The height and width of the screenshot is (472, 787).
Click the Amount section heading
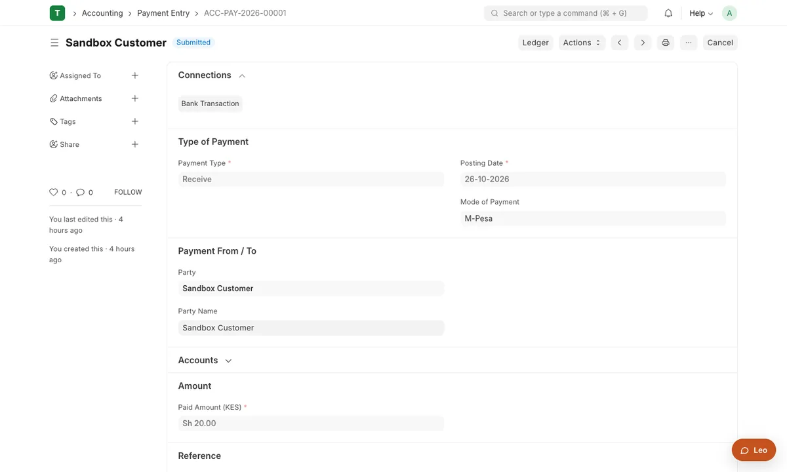coord(195,386)
